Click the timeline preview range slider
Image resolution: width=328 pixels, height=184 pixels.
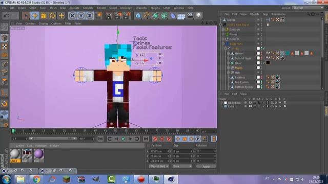pyautogui.click(x=53, y=139)
